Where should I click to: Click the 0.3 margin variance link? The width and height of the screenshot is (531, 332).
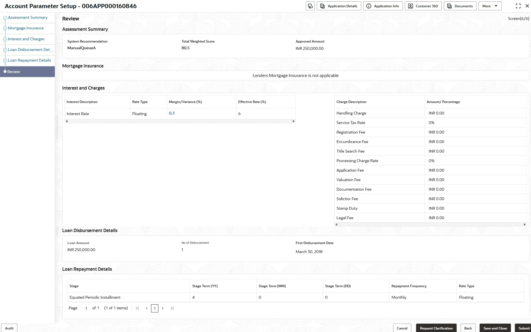click(172, 113)
